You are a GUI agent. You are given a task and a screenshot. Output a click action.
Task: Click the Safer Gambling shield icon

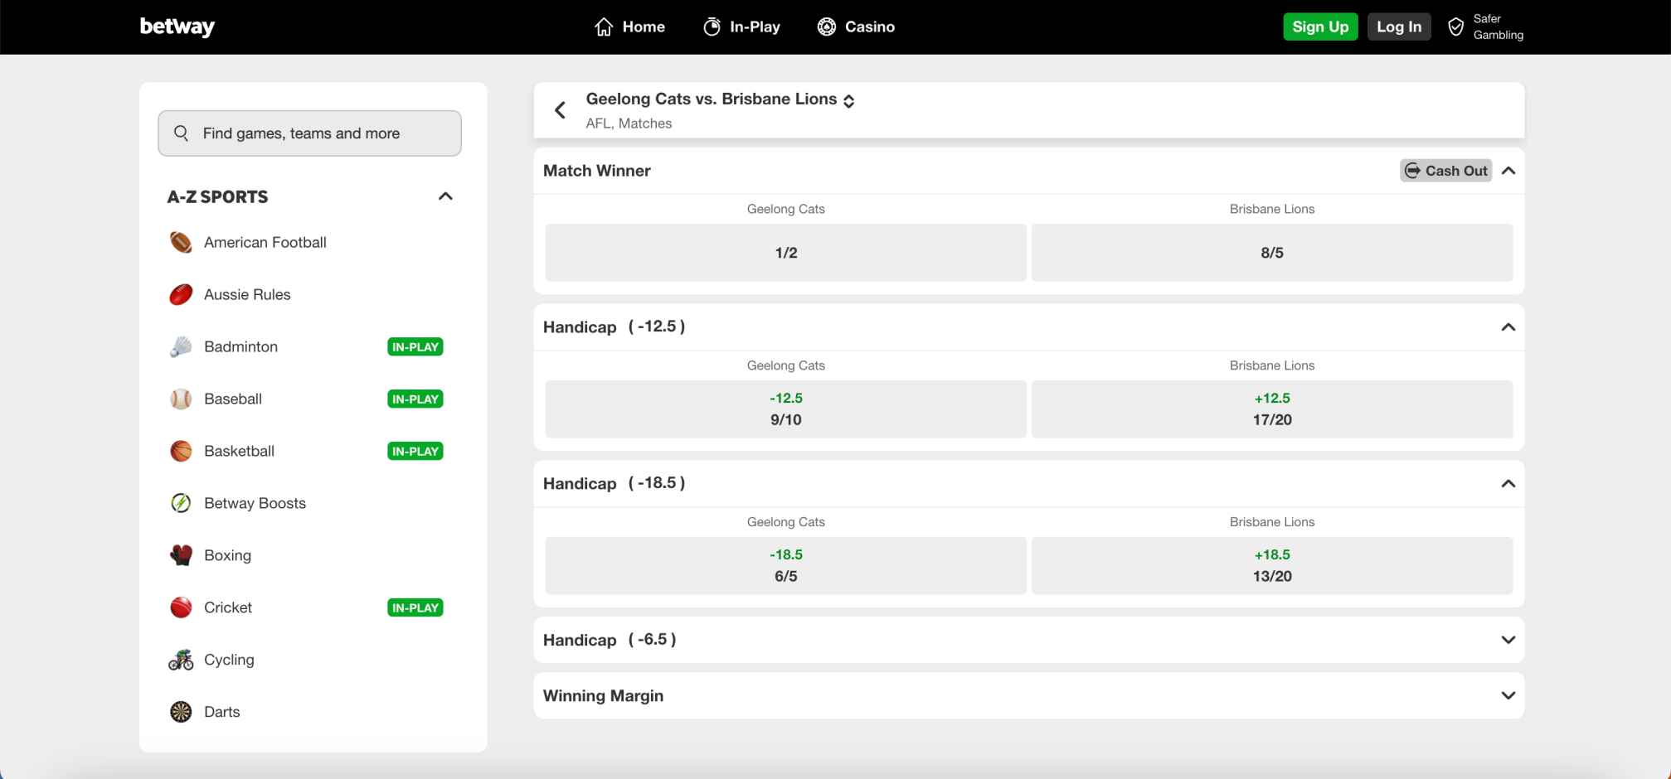pyautogui.click(x=1455, y=27)
